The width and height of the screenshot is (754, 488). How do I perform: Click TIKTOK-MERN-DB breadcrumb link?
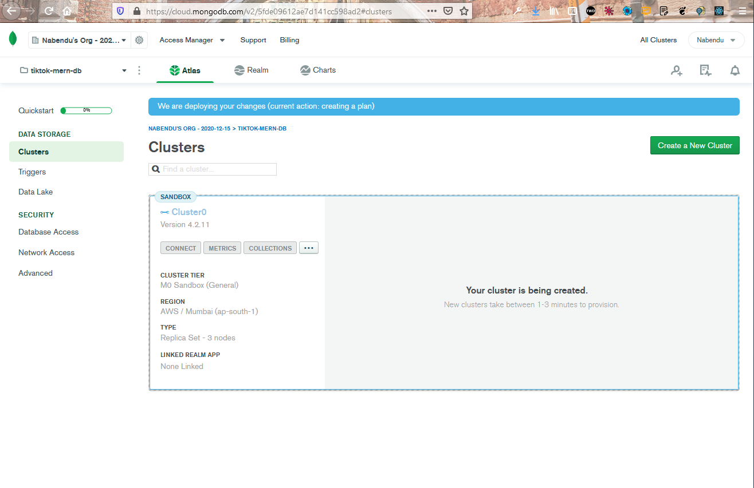[262, 129]
